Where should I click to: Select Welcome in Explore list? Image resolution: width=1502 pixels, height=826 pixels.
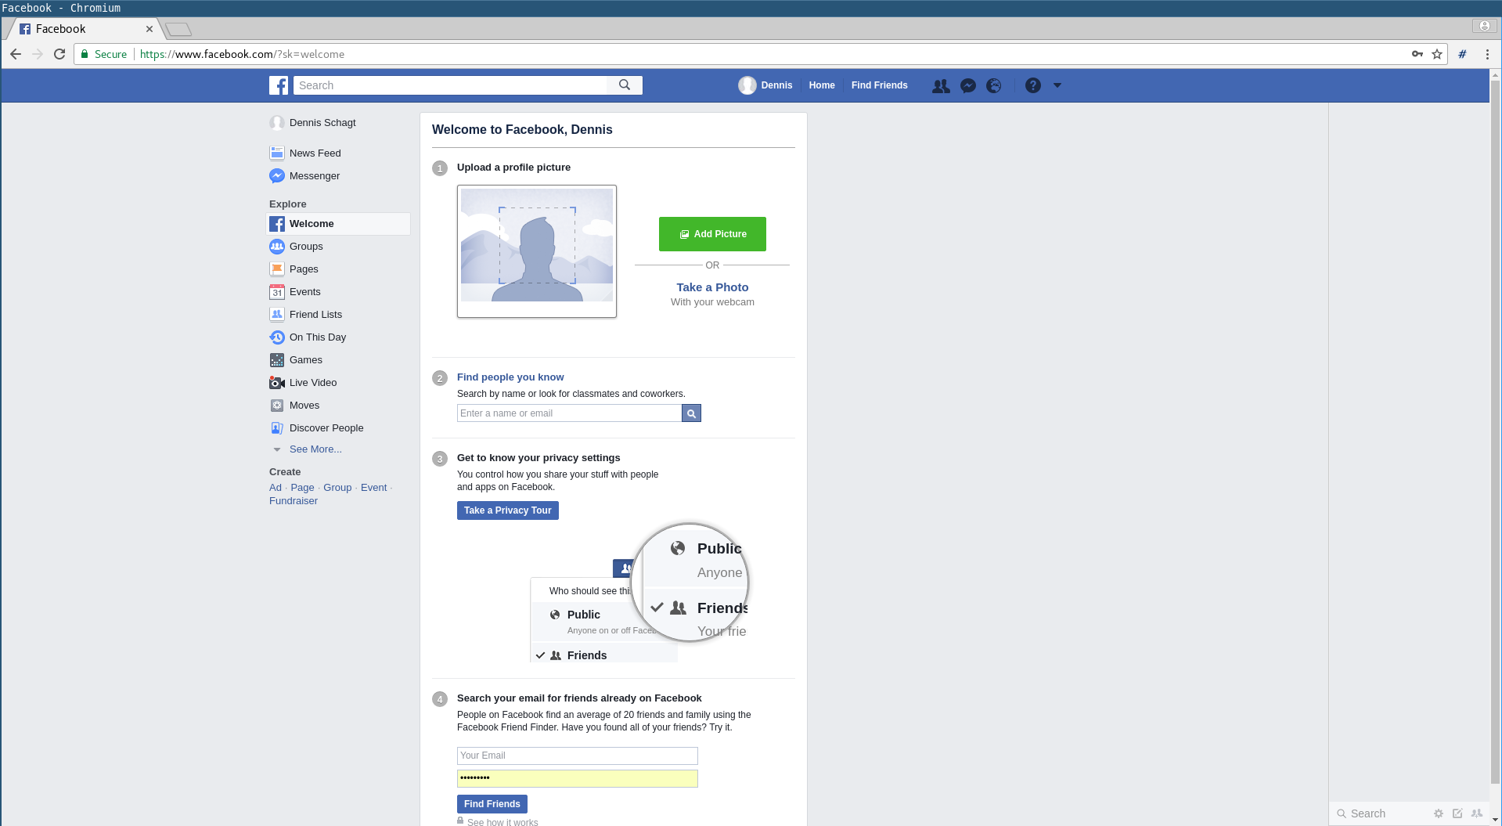[338, 224]
